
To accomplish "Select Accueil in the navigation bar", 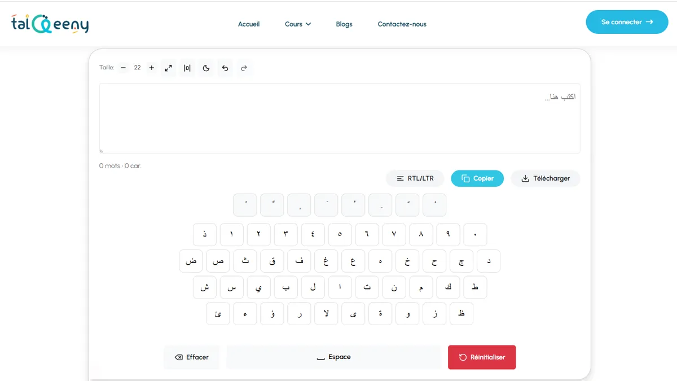I will coord(249,24).
